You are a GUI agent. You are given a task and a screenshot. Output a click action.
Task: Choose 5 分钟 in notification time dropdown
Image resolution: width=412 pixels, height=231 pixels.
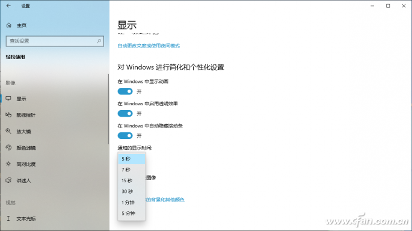click(131, 214)
